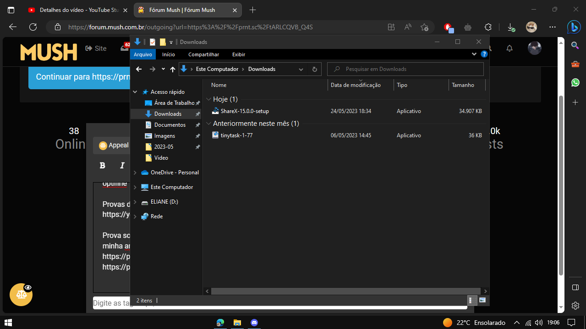Expand the Rede tree node
Viewport: 586px width, 329px height.
[135, 216]
